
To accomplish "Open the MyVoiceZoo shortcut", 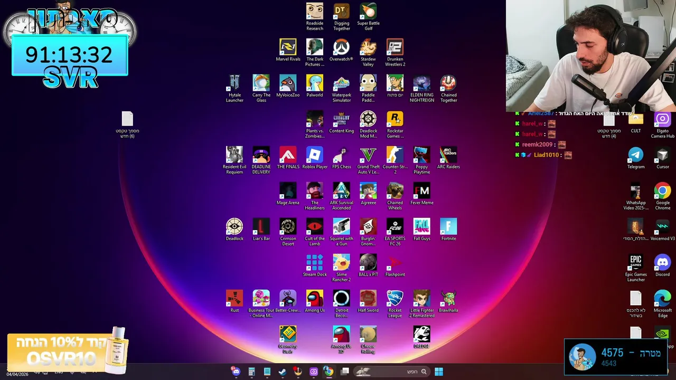I will [288, 86].
